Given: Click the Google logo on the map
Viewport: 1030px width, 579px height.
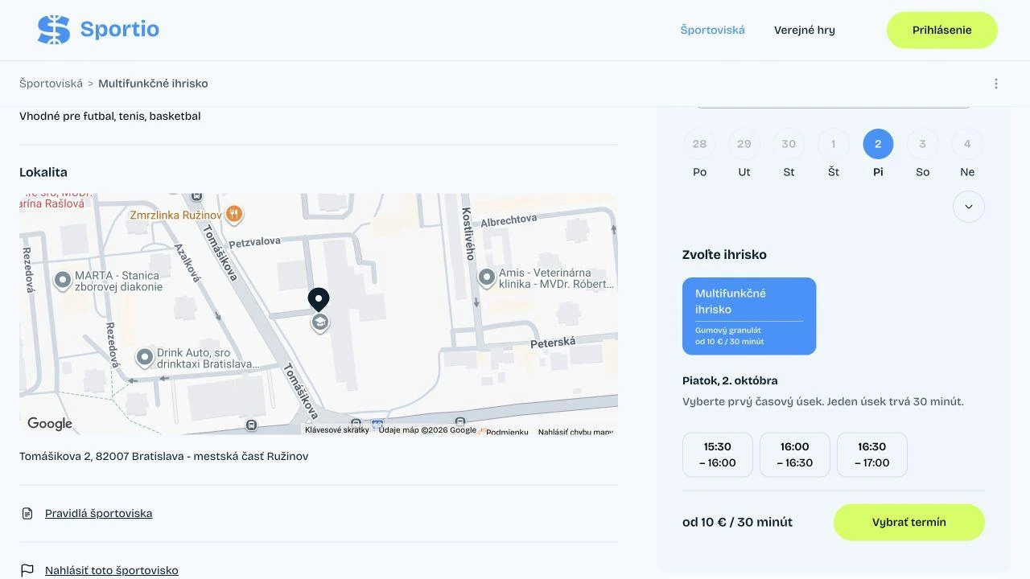Looking at the screenshot, I should pos(50,424).
